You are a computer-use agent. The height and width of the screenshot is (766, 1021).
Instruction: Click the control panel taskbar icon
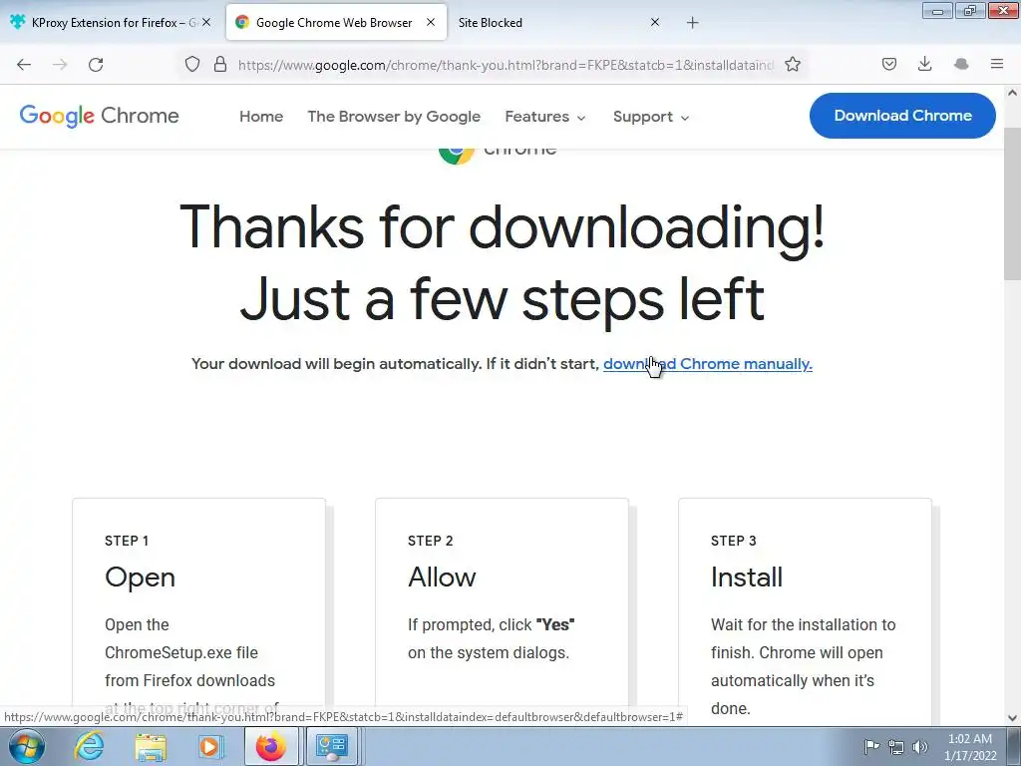click(x=331, y=746)
